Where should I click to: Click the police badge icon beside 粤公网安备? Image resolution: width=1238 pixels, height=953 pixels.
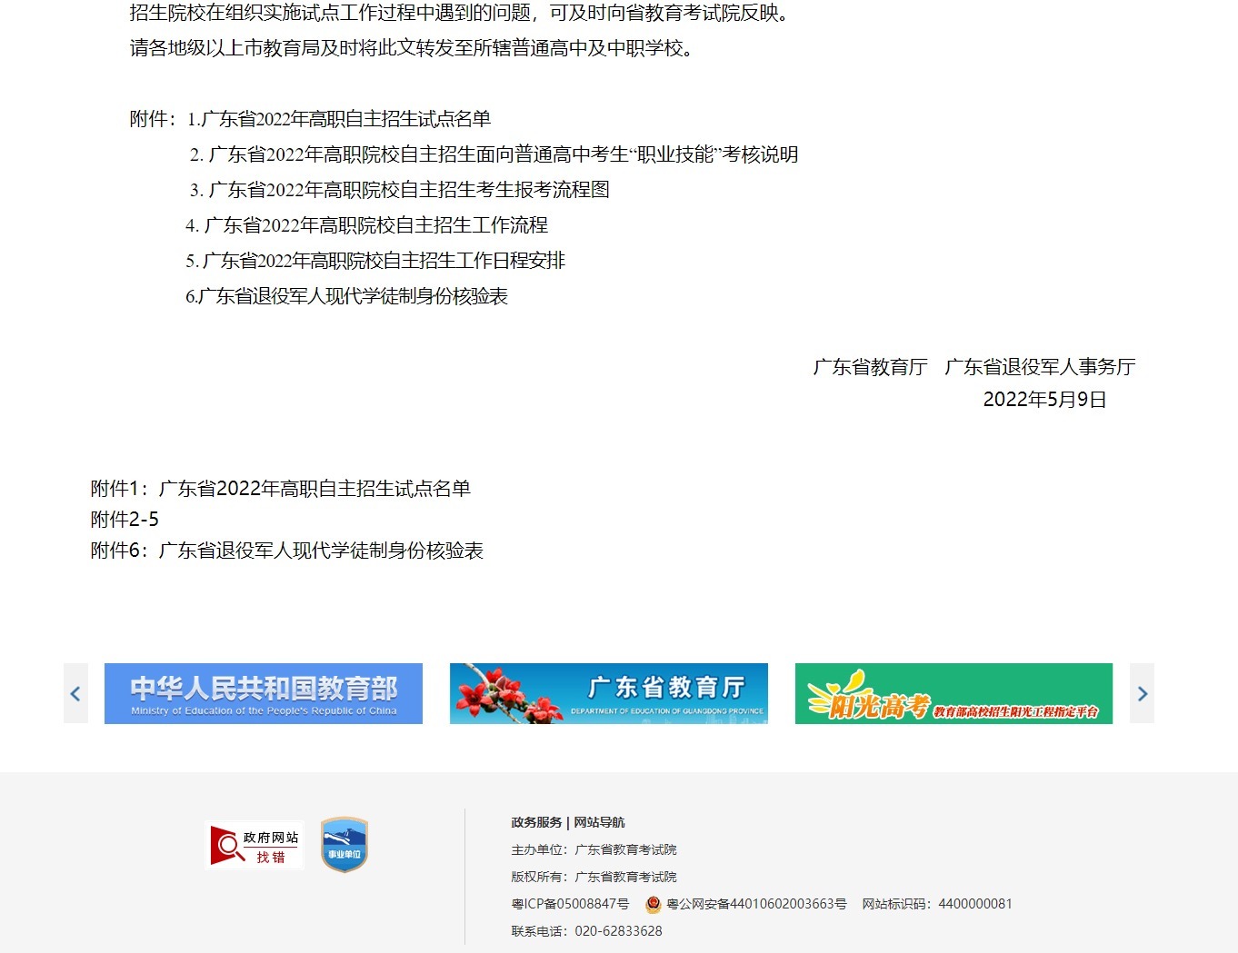[x=654, y=904]
